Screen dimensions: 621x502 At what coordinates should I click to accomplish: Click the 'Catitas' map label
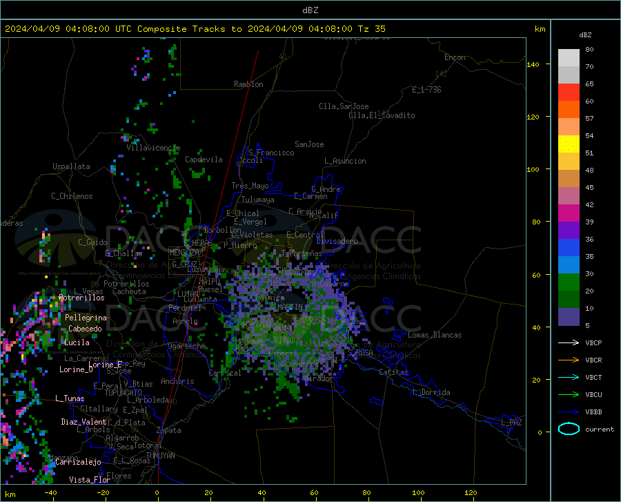pyautogui.click(x=394, y=372)
